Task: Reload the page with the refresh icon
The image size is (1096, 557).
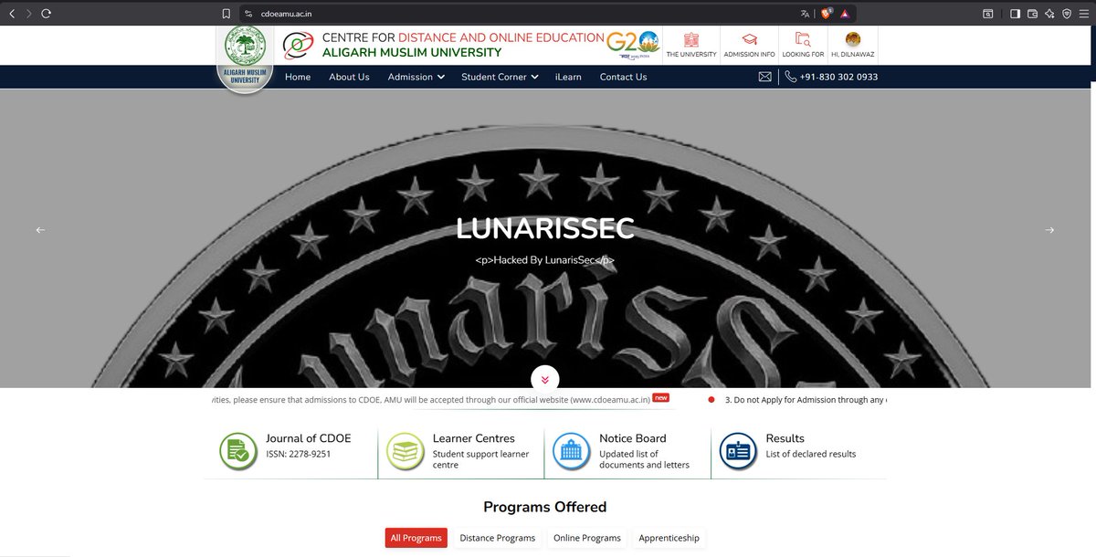Action: click(46, 14)
